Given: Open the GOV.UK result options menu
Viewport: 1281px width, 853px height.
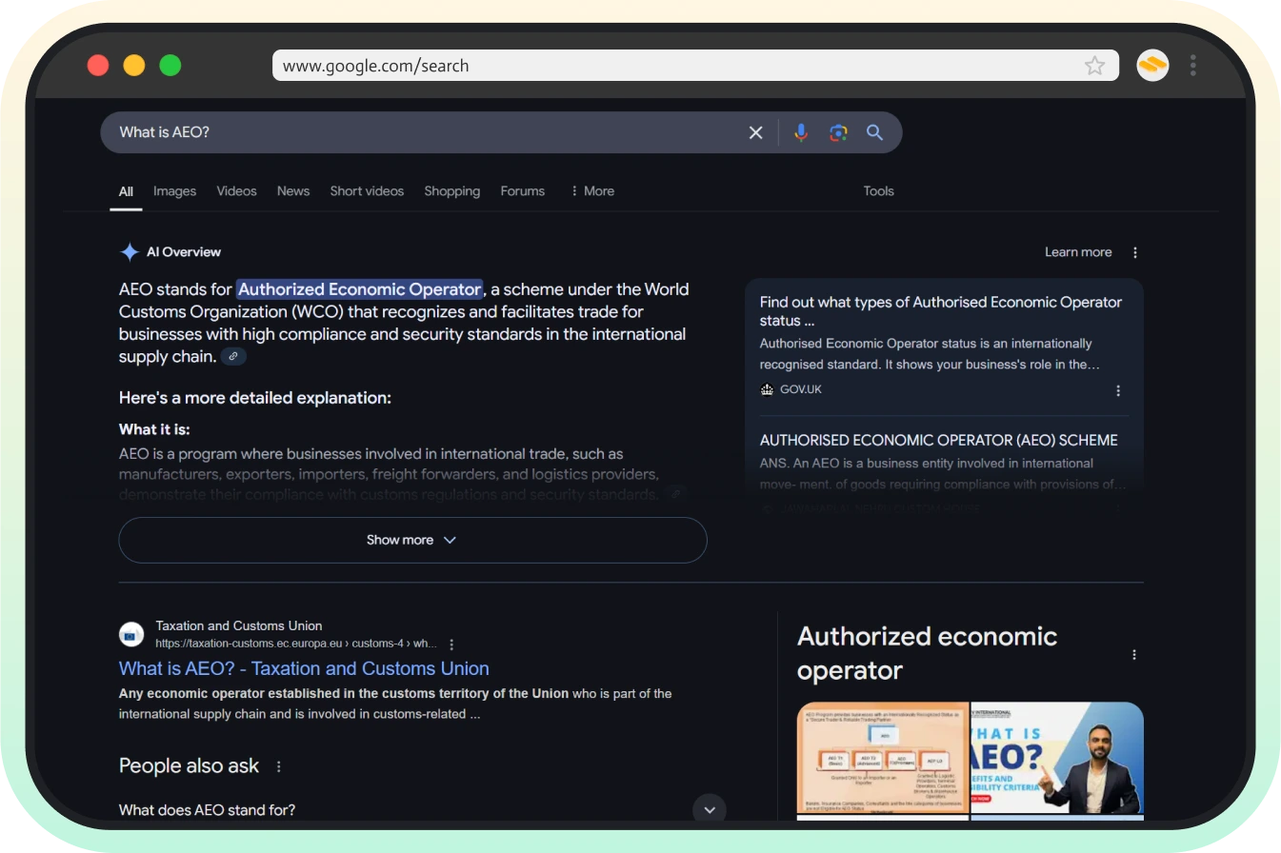Looking at the screenshot, I should click(x=1118, y=390).
